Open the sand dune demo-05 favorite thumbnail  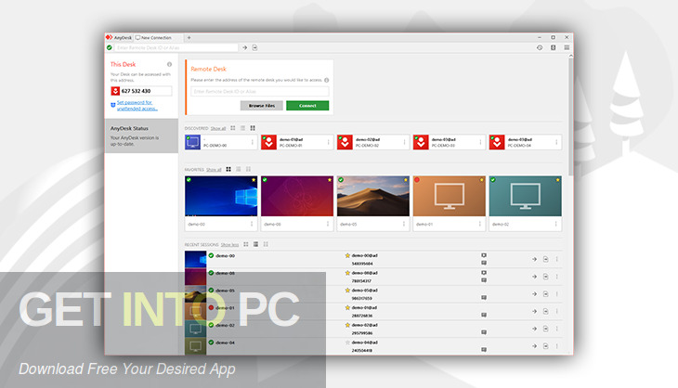[373, 196]
